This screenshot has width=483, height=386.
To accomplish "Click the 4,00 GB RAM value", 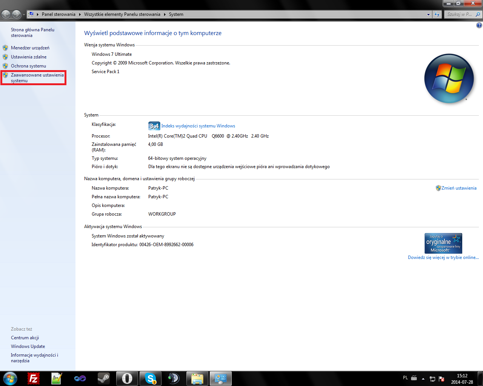I will [x=155, y=144].
